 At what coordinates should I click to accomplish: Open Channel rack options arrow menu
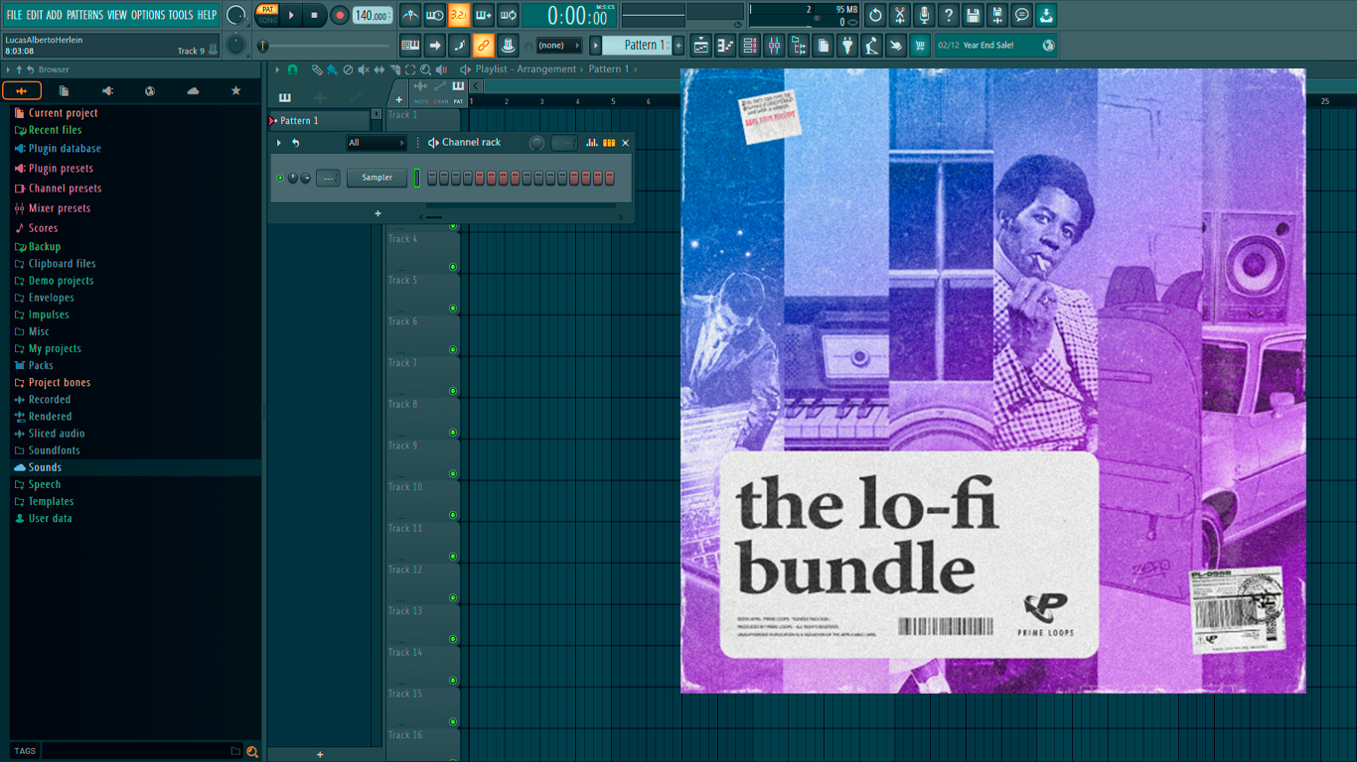tap(279, 143)
